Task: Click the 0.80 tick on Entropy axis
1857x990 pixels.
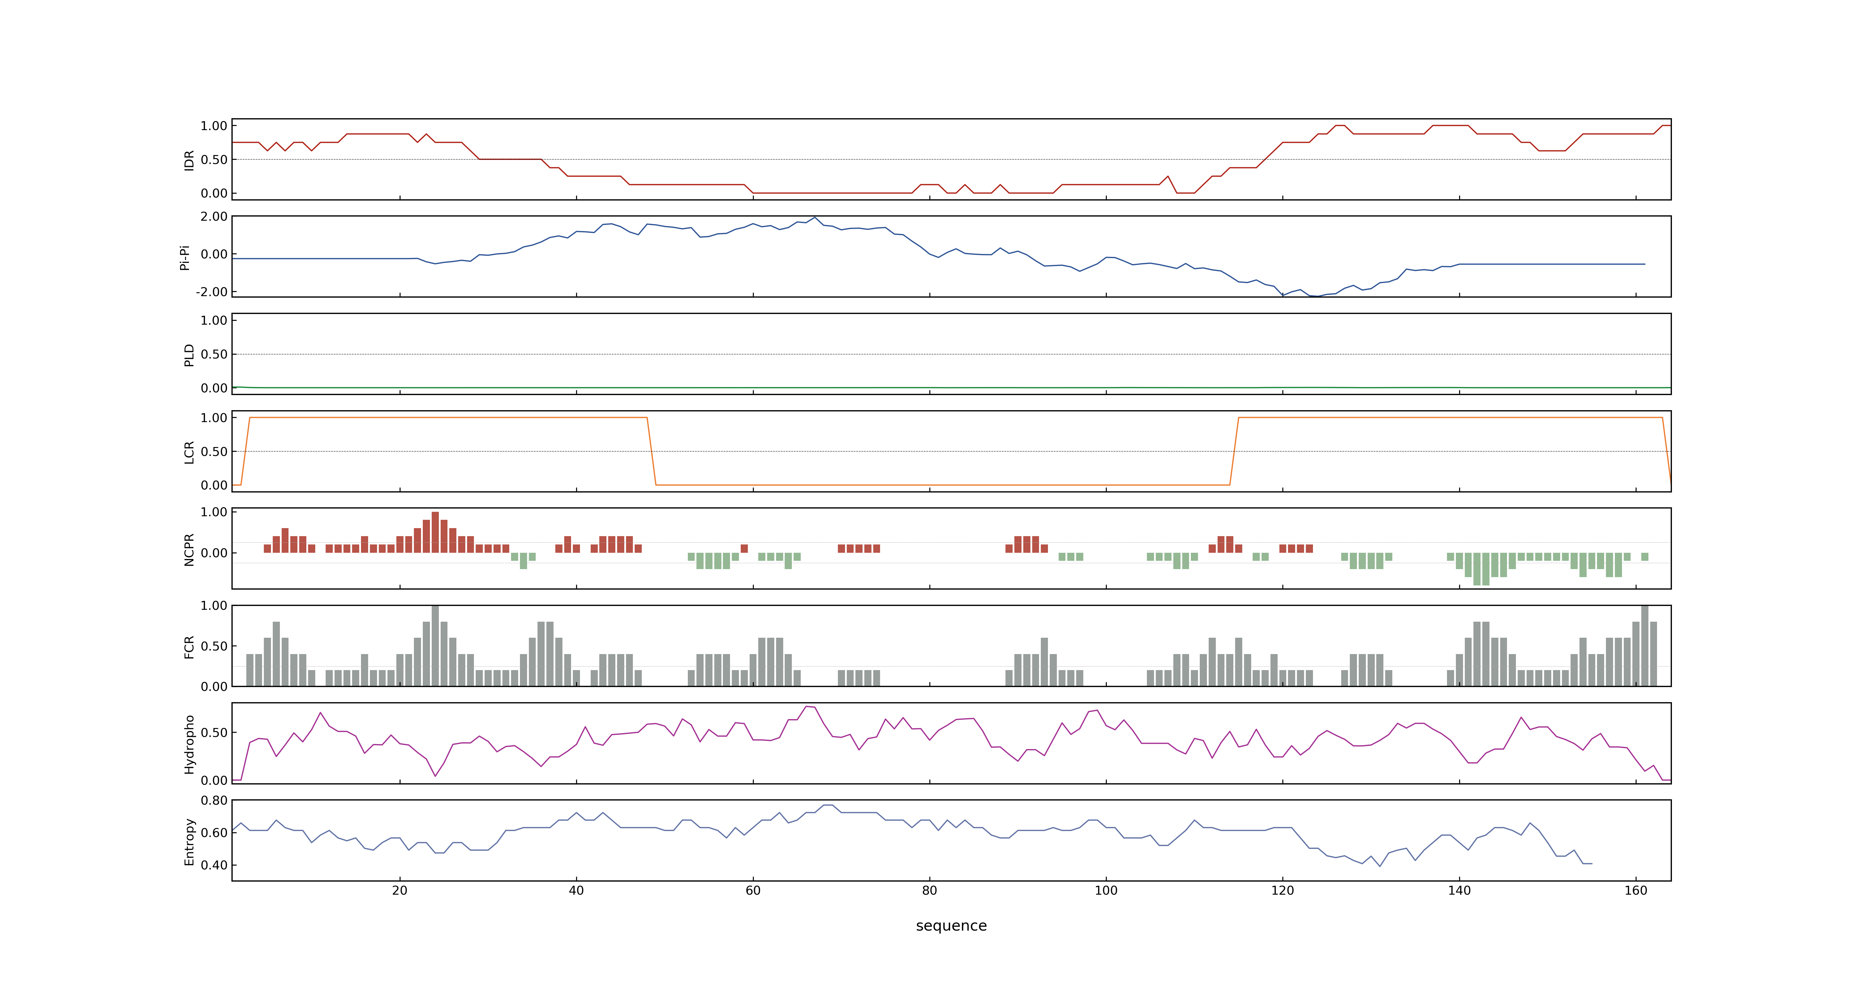Action: (x=214, y=800)
